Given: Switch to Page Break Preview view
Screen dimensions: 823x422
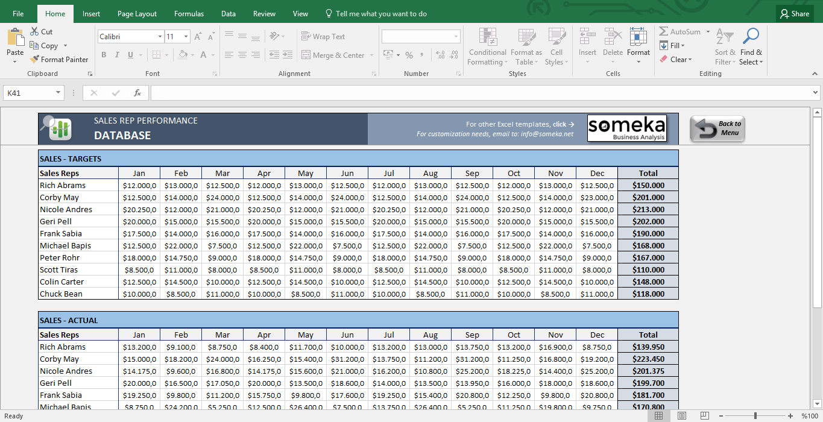Looking at the screenshot, I should (x=704, y=416).
